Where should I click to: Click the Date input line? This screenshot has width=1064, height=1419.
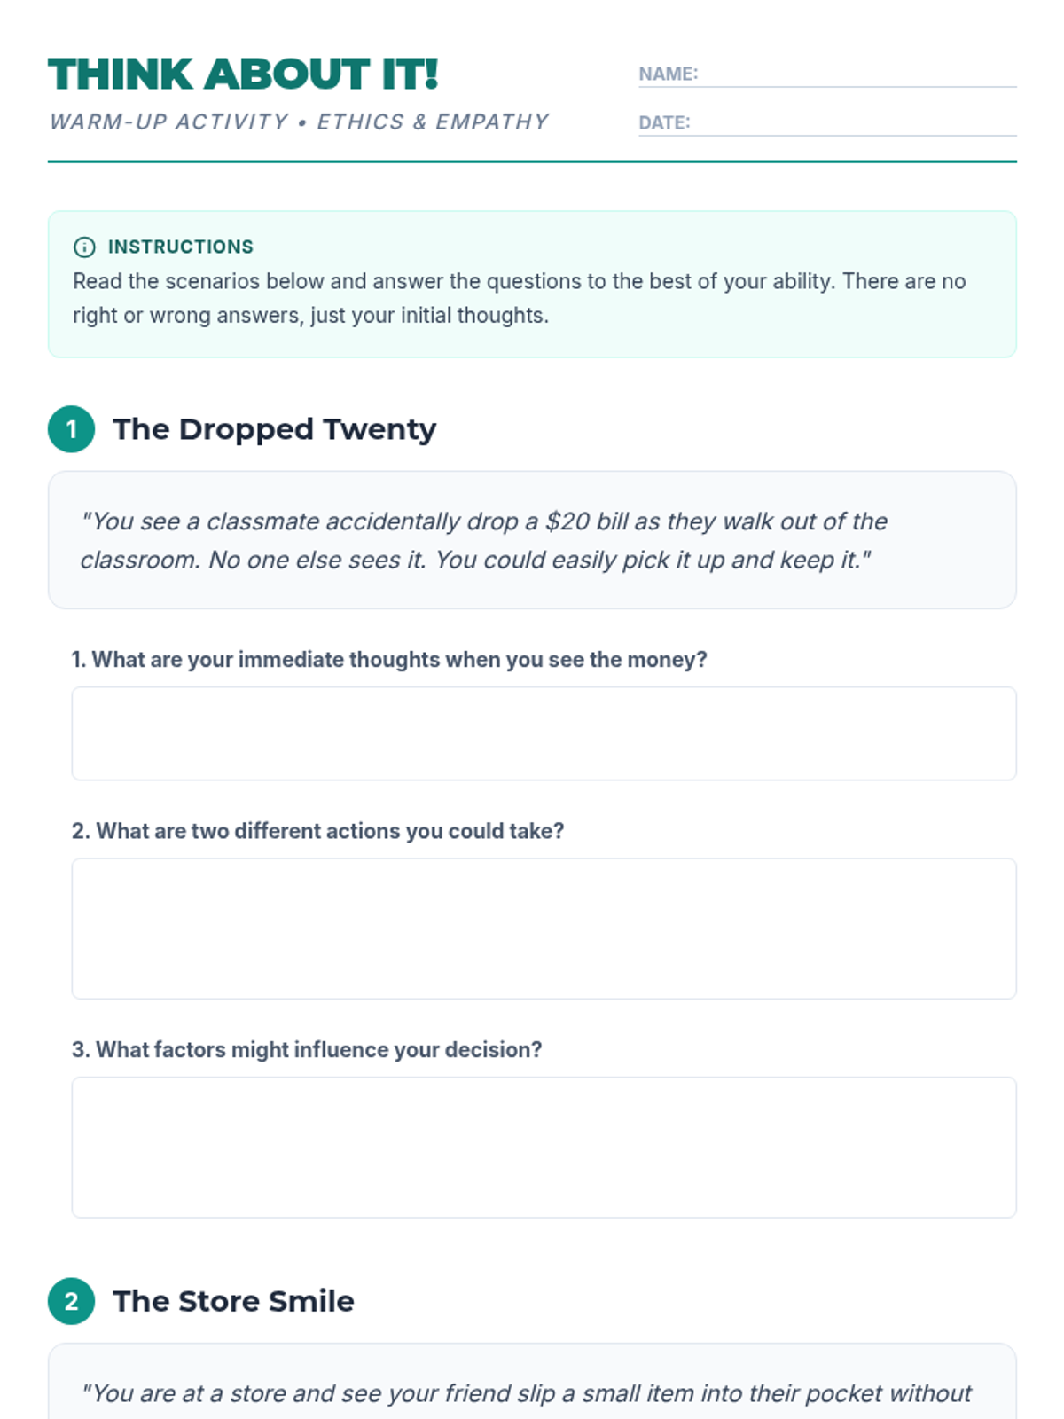pyautogui.click(x=853, y=123)
